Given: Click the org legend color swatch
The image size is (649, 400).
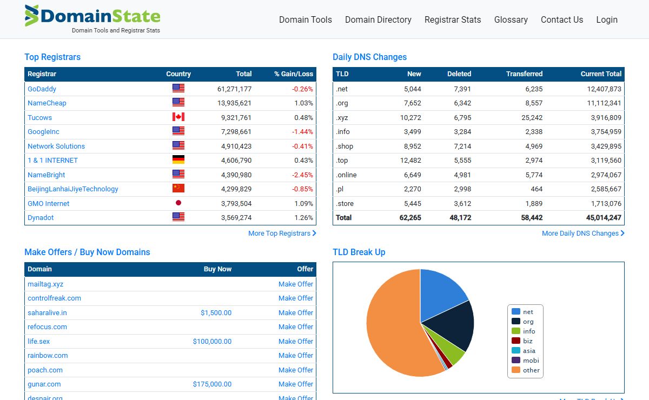Looking at the screenshot, I should (x=516, y=321).
